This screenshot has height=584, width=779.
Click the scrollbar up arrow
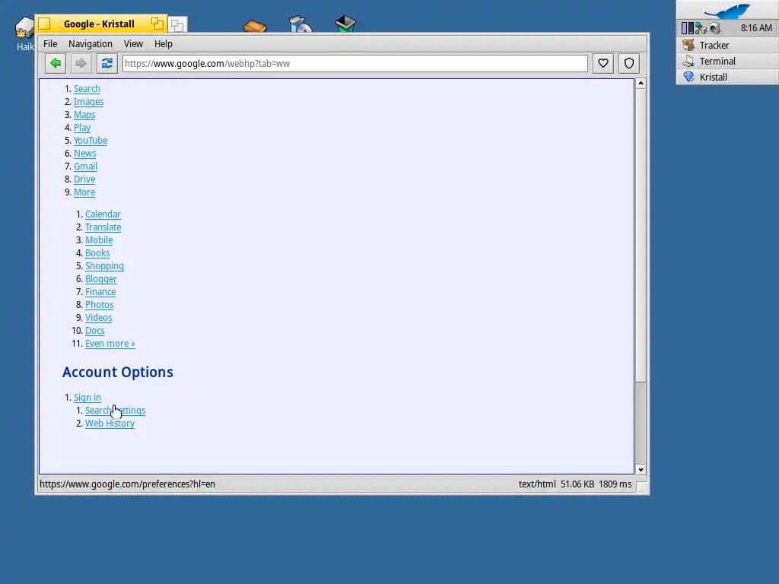(x=641, y=84)
